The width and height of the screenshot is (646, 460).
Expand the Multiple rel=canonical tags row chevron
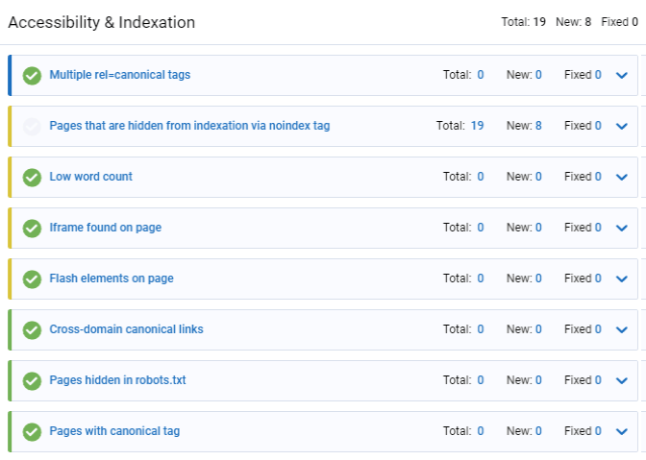[622, 75]
